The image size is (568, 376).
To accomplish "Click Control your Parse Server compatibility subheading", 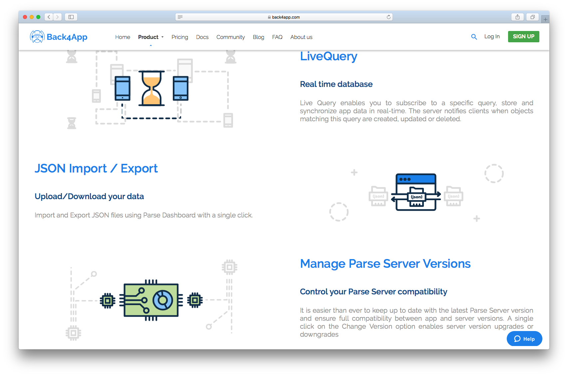I will click(x=374, y=292).
